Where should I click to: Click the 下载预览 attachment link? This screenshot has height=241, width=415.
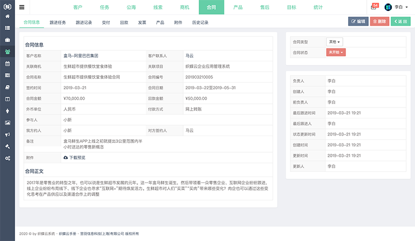(x=77, y=157)
